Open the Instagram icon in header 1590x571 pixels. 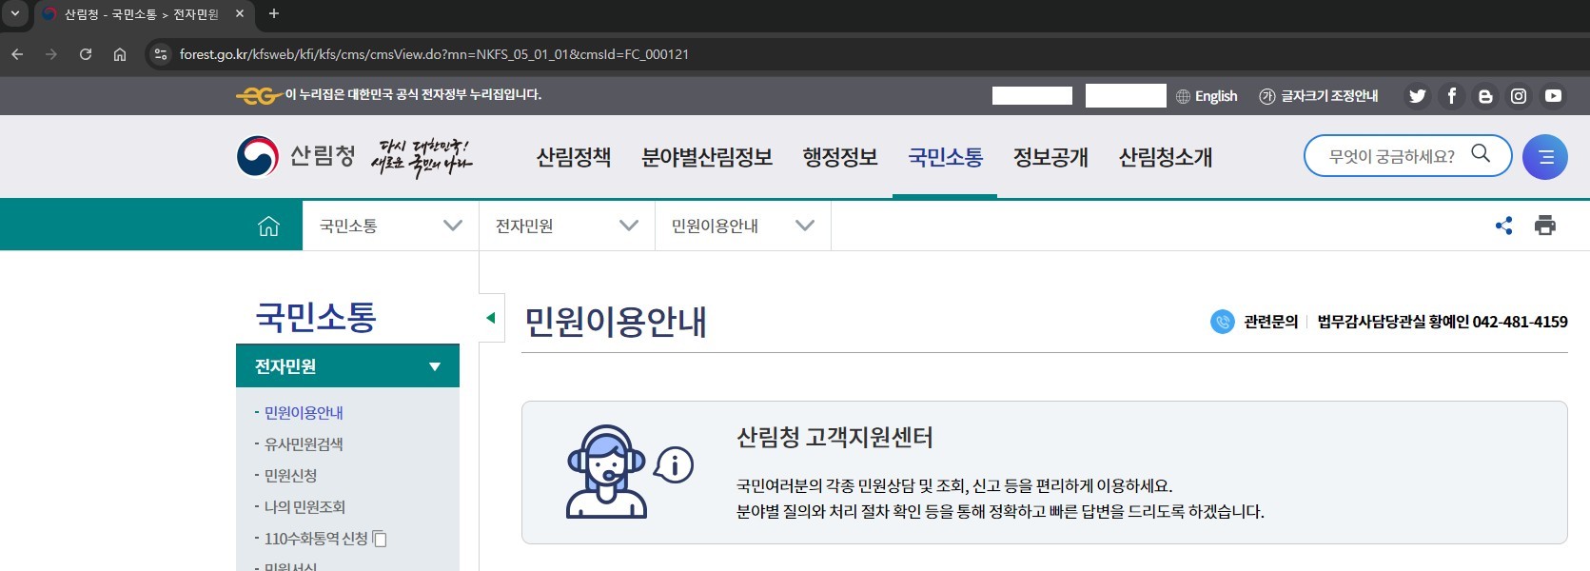[1519, 96]
